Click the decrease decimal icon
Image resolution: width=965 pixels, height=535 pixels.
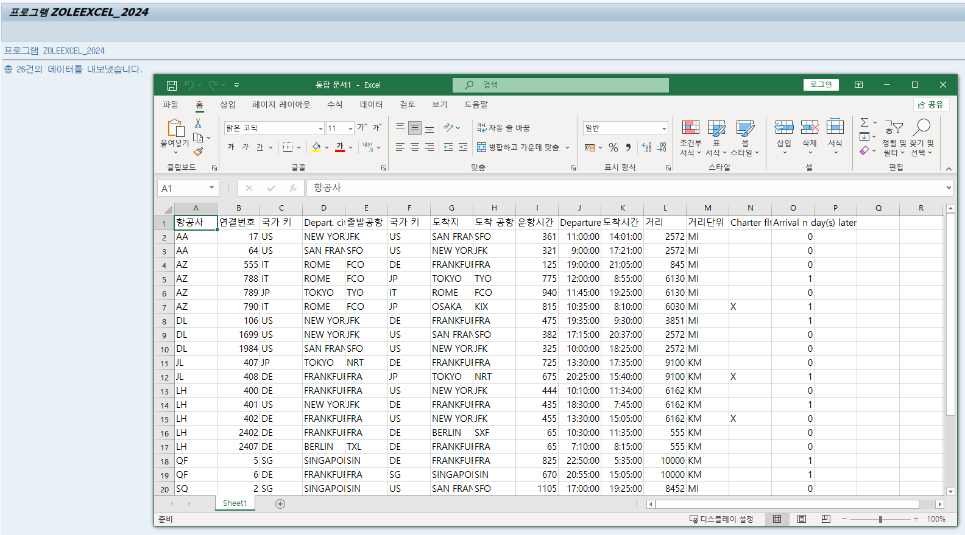point(662,147)
